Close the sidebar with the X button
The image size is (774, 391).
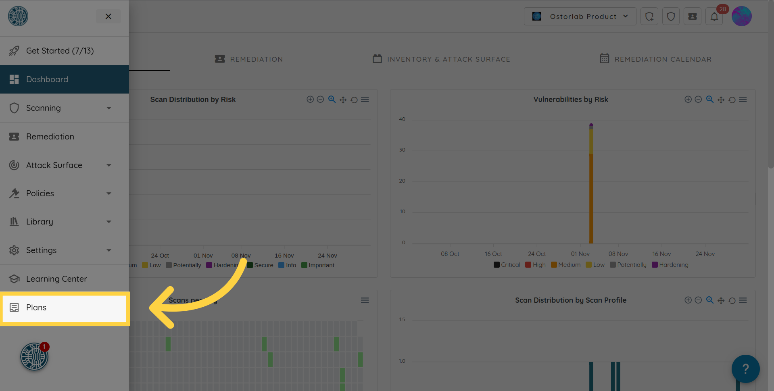tap(108, 17)
